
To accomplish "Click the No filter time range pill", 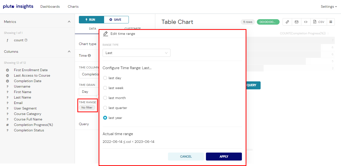I will pyautogui.click(x=87, y=108).
